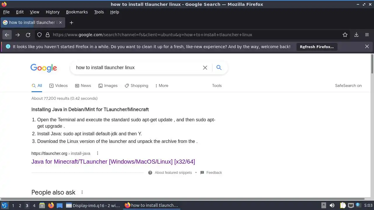Viewport: 374px width, 210px height.
Task: Click About featured snippets link
Action: click(173, 173)
